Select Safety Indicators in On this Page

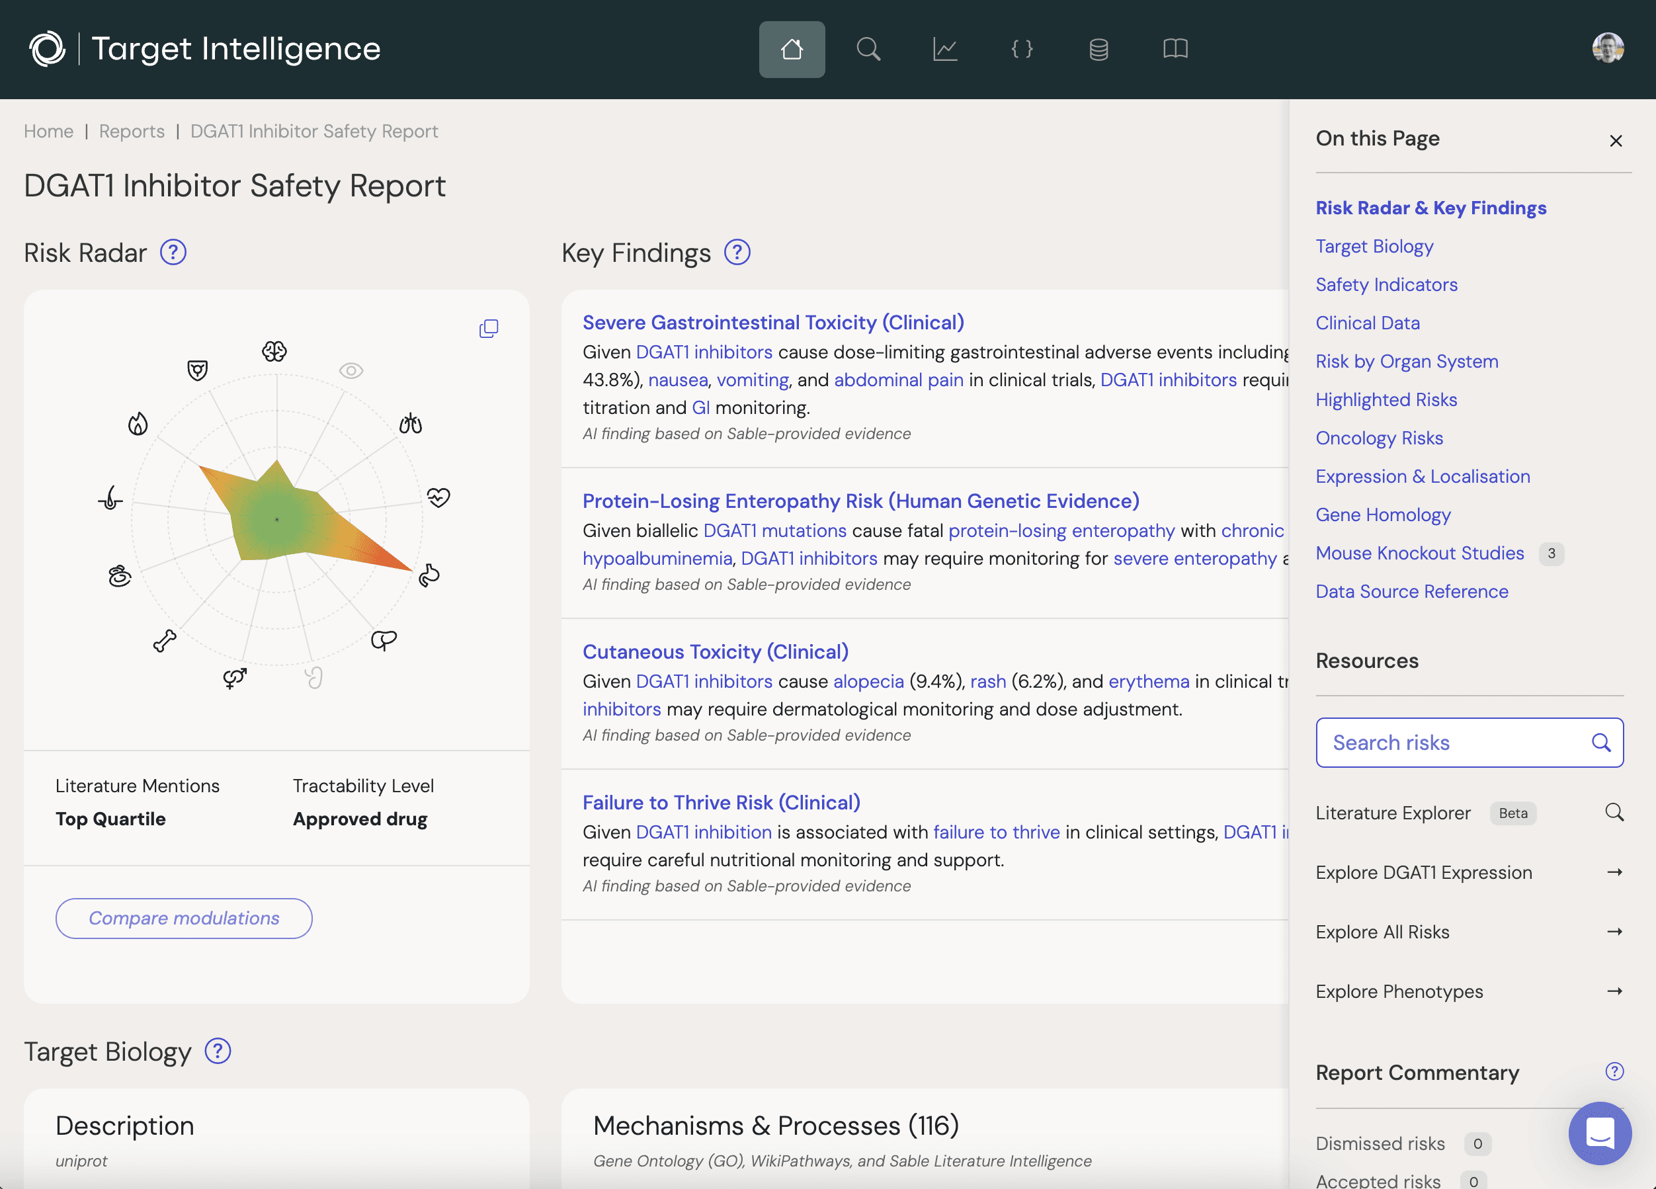(x=1387, y=284)
